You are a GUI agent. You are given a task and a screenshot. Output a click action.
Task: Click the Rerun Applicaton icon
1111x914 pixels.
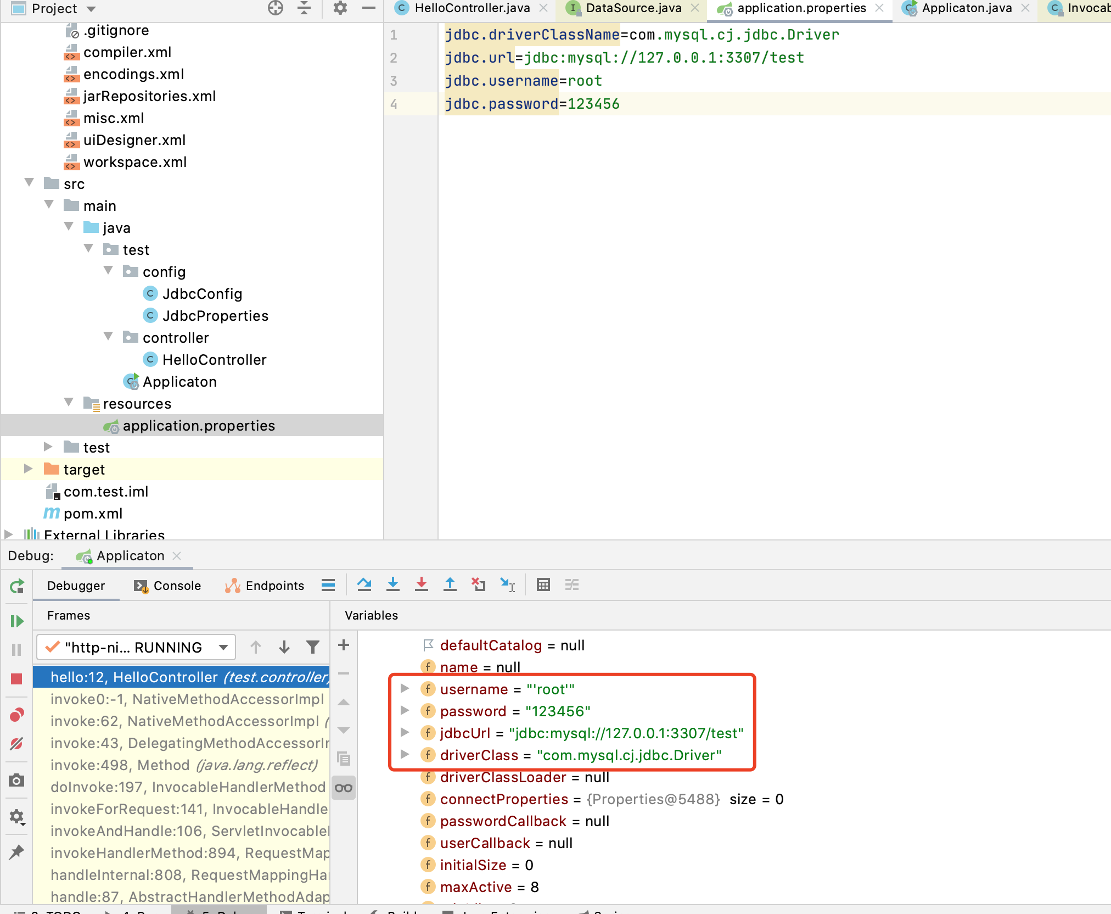coord(16,586)
